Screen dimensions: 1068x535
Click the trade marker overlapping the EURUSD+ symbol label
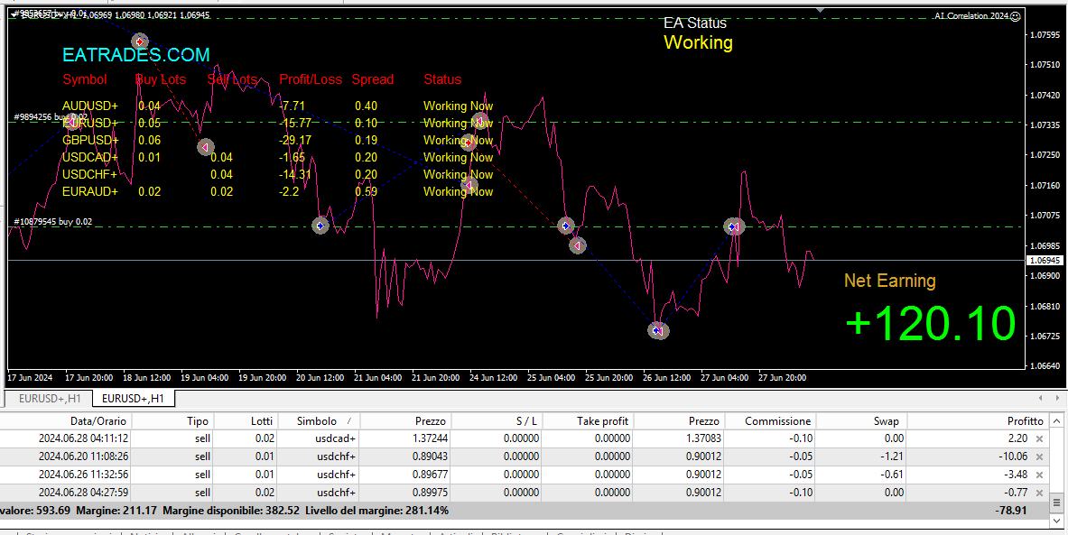coord(71,123)
